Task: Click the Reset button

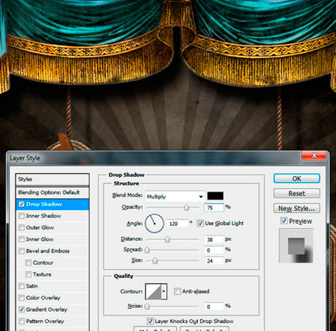Action: coord(296,193)
